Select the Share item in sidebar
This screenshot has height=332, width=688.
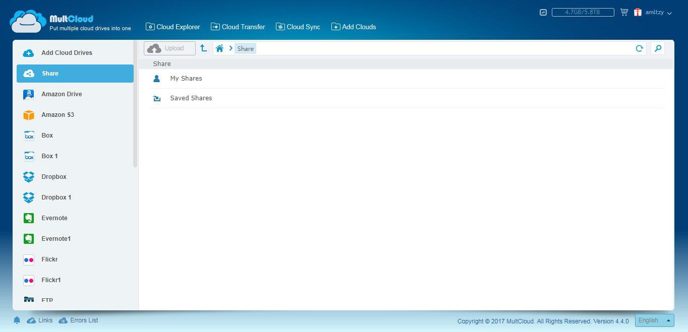75,74
